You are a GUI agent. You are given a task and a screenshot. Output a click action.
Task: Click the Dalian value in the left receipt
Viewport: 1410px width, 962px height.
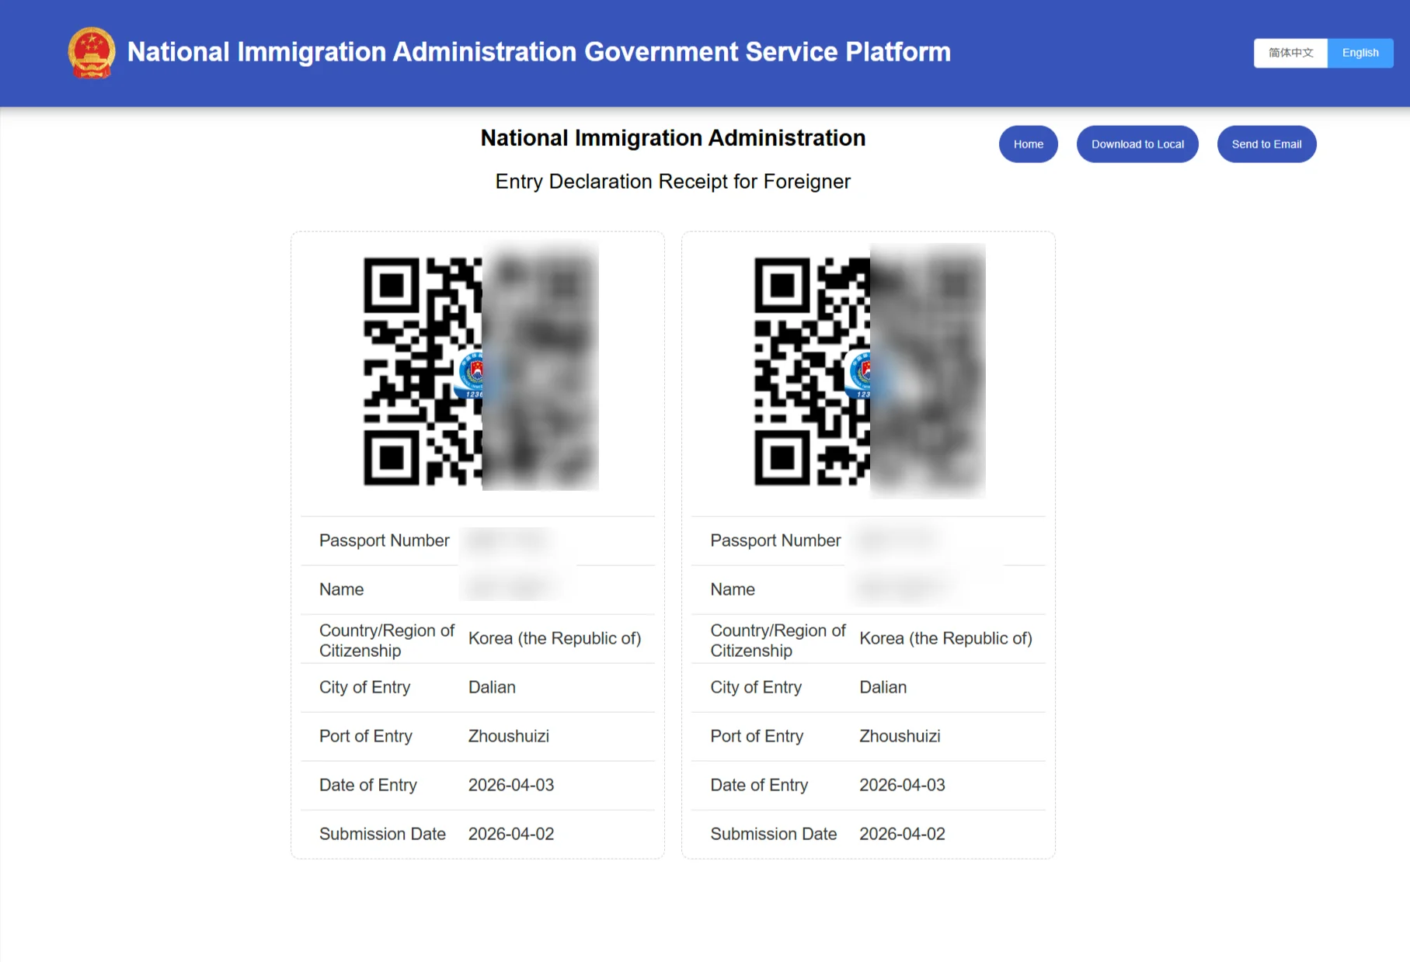click(x=492, y=687)
